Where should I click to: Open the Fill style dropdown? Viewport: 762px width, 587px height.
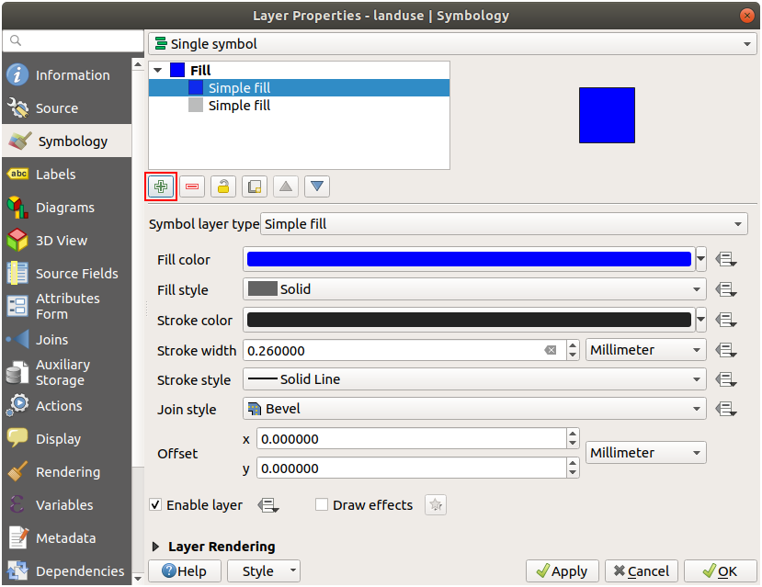click(474, 289)
